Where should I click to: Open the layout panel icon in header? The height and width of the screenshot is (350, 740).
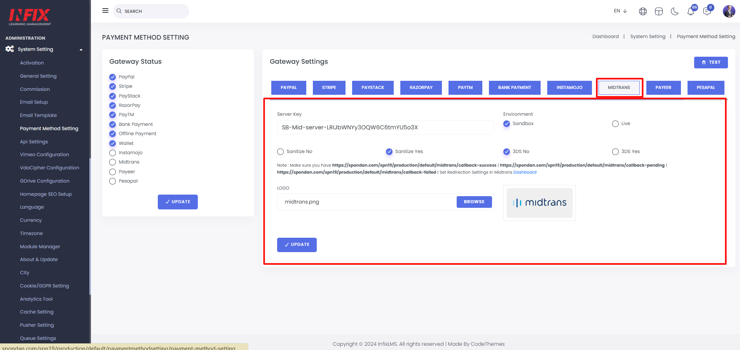(x=659, y=11)
